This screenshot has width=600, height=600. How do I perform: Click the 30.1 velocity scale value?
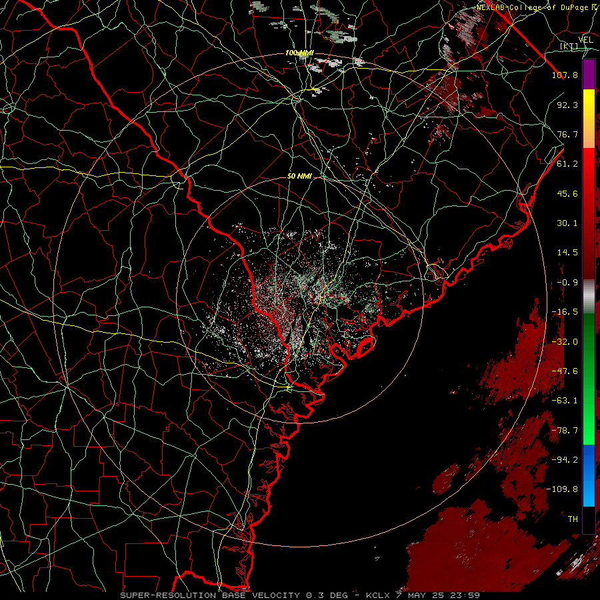[x=567, y=223]
